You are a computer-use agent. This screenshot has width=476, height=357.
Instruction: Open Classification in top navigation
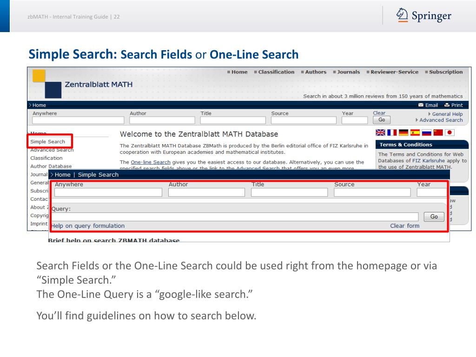[x=276, y=72]
